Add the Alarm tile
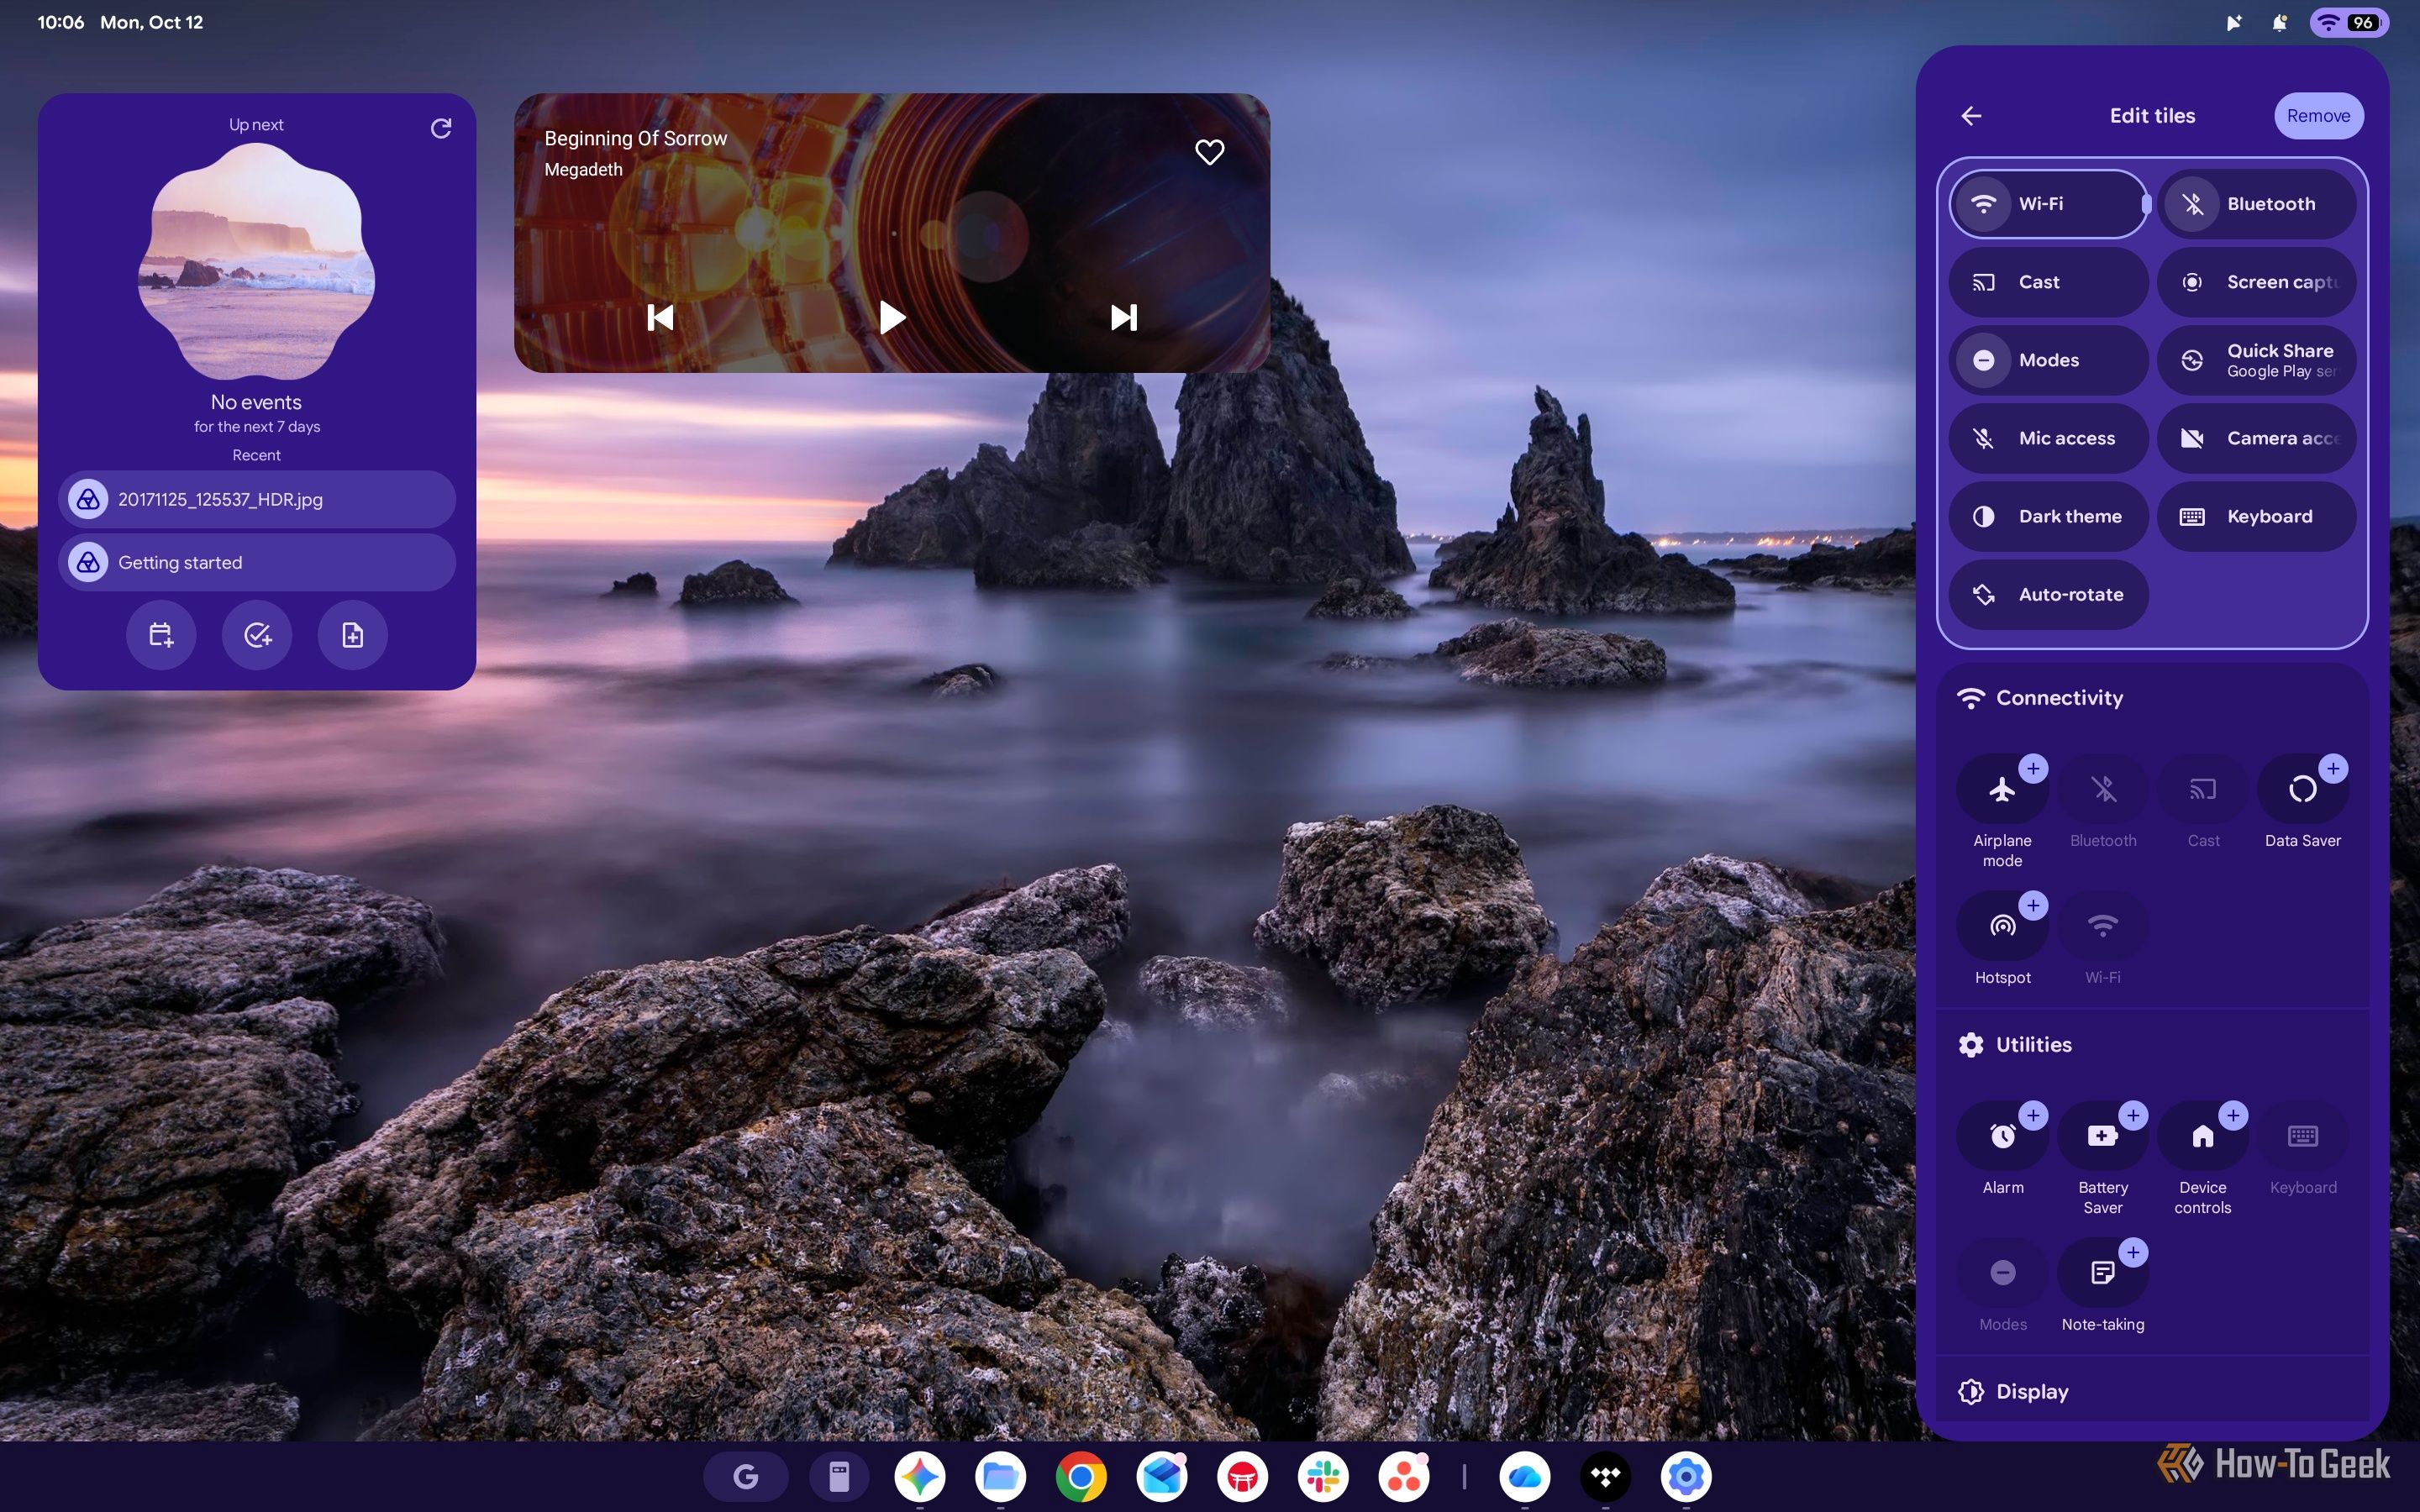The height and width of the screenshot is (1512, 2420). point(2002,1136)
